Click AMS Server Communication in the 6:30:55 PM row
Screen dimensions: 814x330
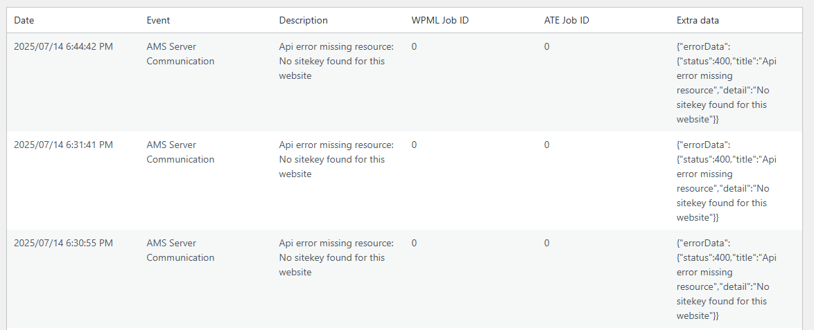pos(180,250)
